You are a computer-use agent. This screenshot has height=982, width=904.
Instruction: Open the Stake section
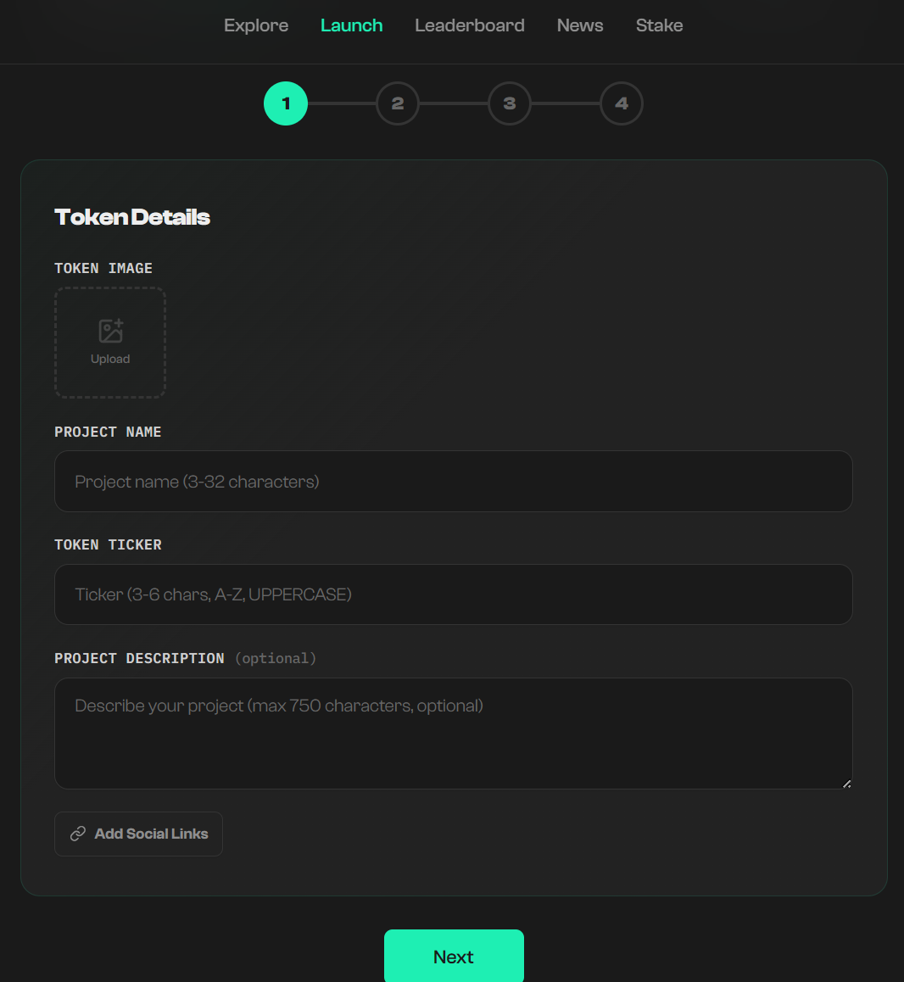click(x=660, y=25)
